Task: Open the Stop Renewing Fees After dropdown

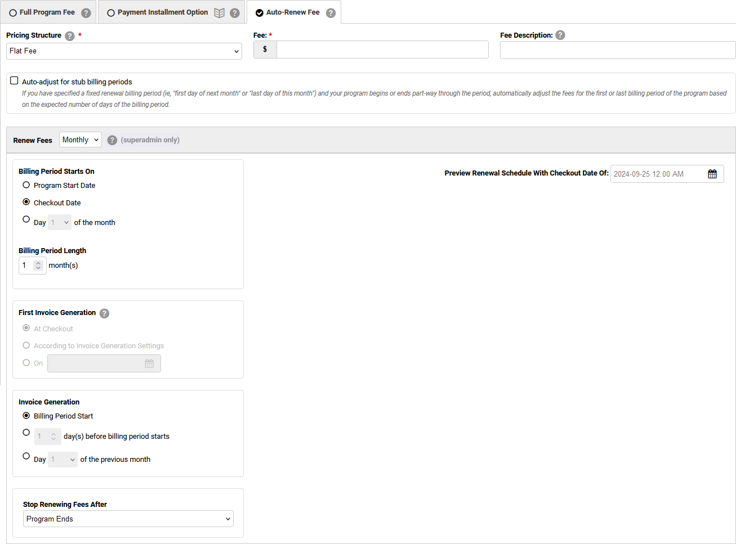Action: [x=128, y=518]
